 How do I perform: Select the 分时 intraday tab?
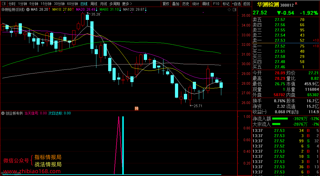(x=12, y=4)
